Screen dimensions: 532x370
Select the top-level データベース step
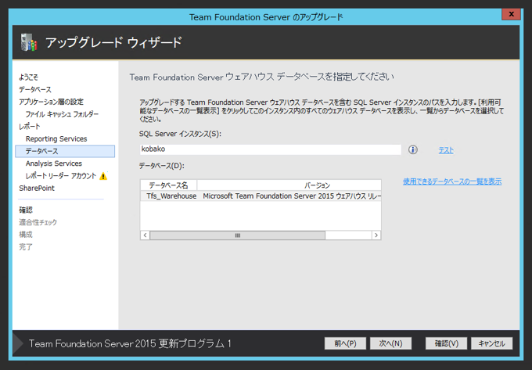tap(35, 89)
